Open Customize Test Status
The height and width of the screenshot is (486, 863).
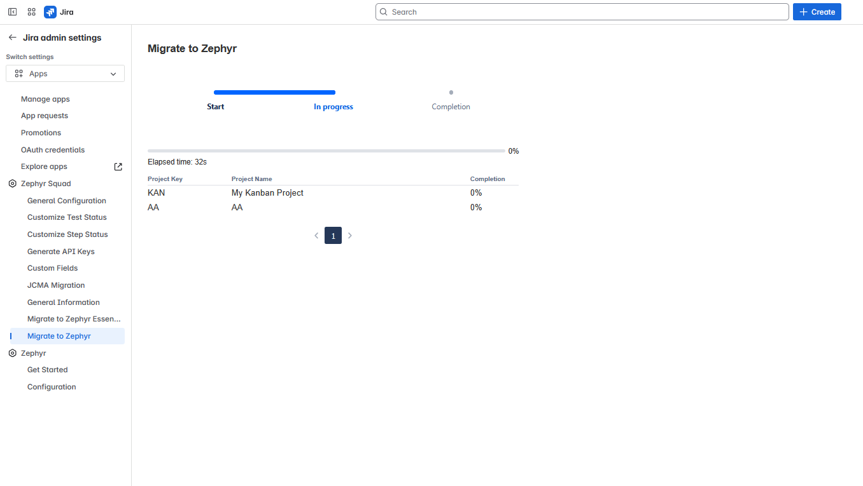coord(67,217)
